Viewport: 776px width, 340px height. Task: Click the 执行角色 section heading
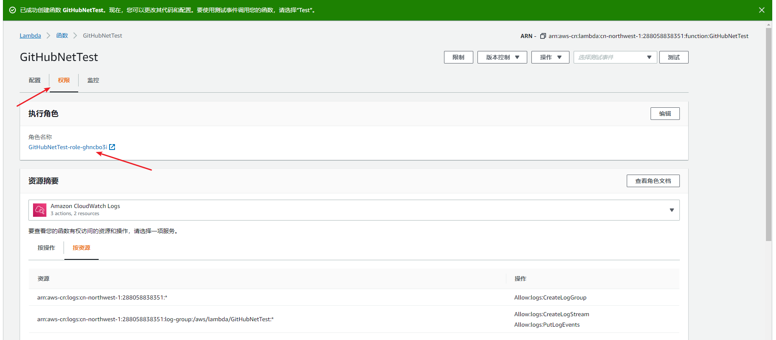point(43,114)
